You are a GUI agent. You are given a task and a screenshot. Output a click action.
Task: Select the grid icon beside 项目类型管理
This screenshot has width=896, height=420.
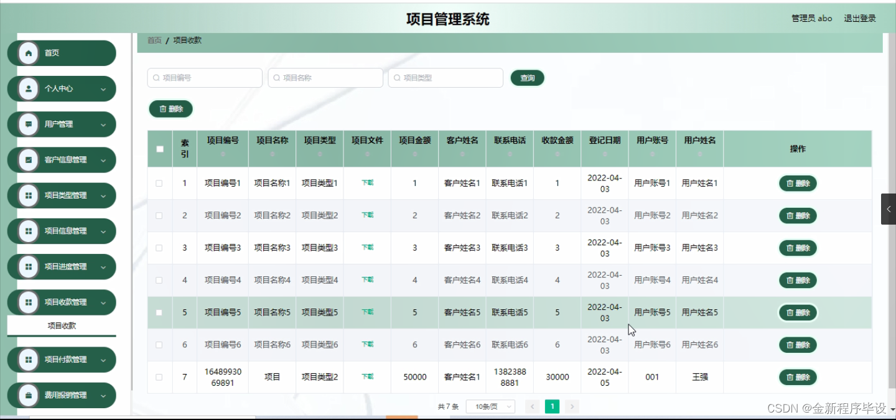(x=28, y=195)
